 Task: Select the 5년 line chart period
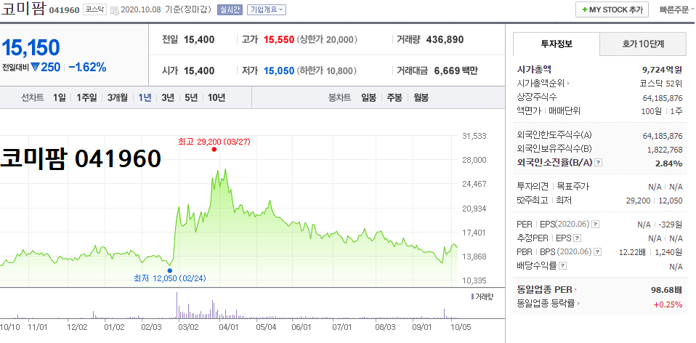191,97
